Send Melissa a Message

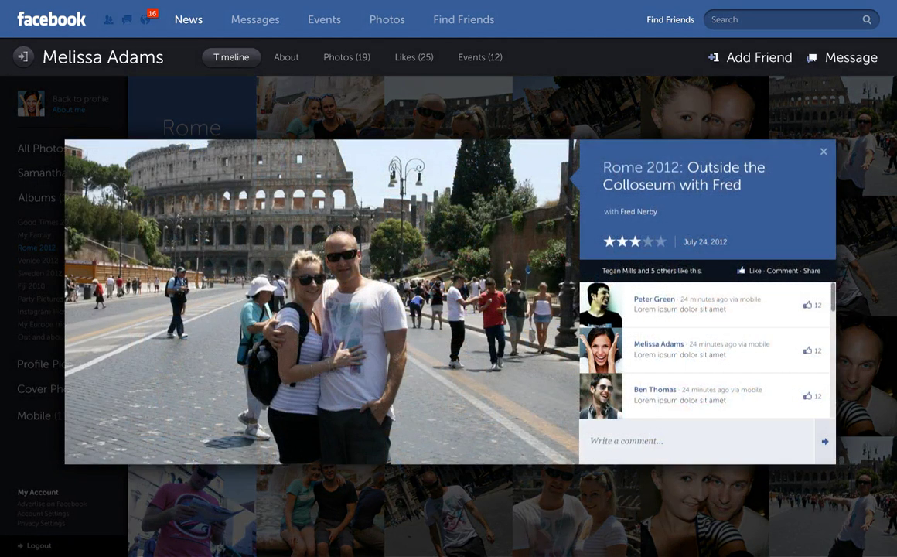point(842,57)
